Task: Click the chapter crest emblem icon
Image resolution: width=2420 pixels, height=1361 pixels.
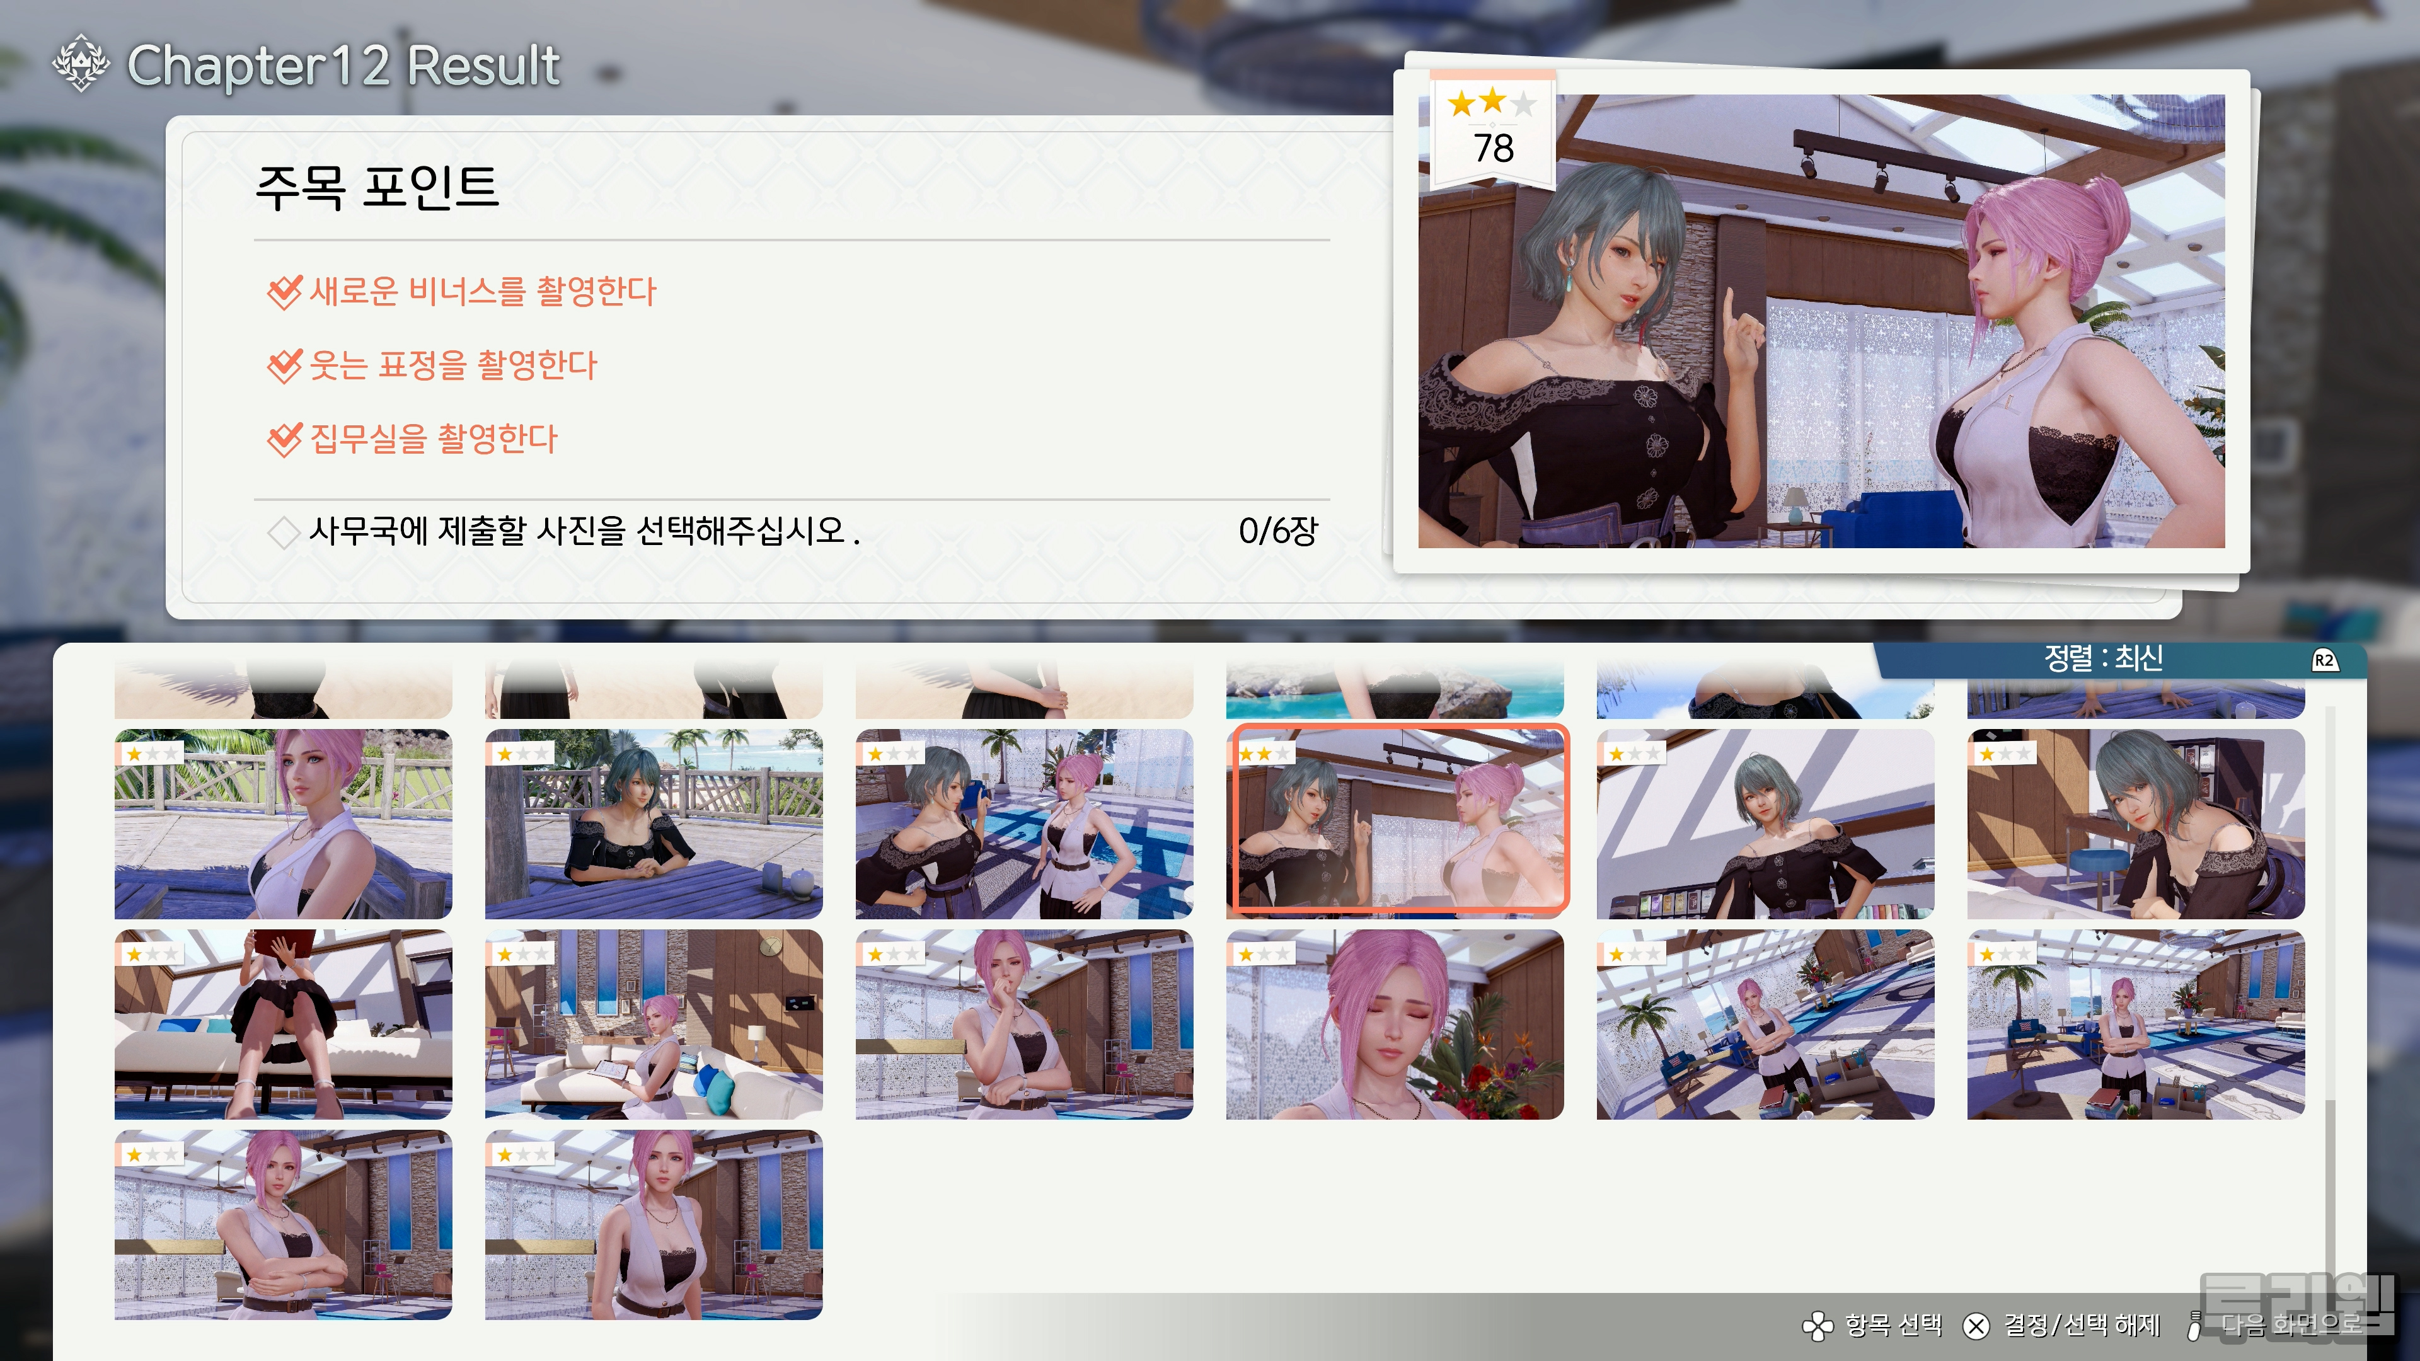Action: click(81, 63)
